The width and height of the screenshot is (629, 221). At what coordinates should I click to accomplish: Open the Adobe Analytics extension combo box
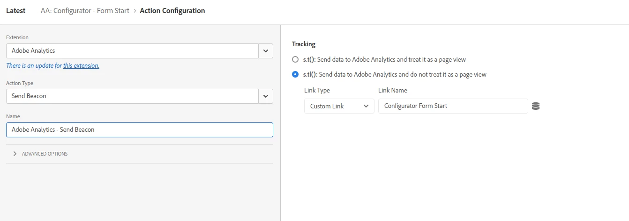tap(132, 51)
